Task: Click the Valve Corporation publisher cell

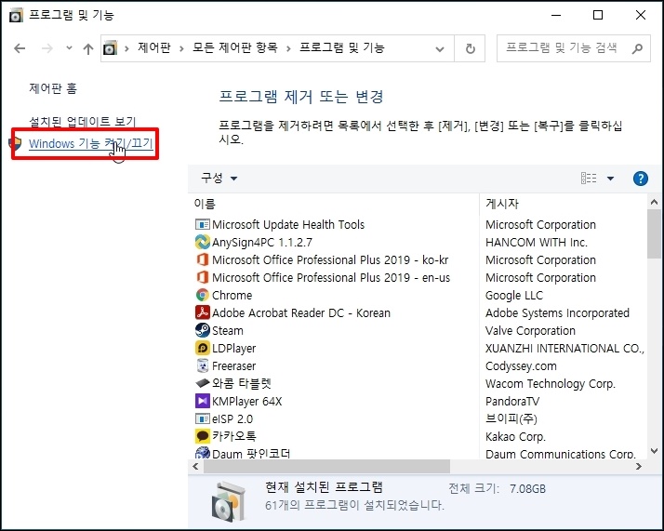Action: (530, 331)
